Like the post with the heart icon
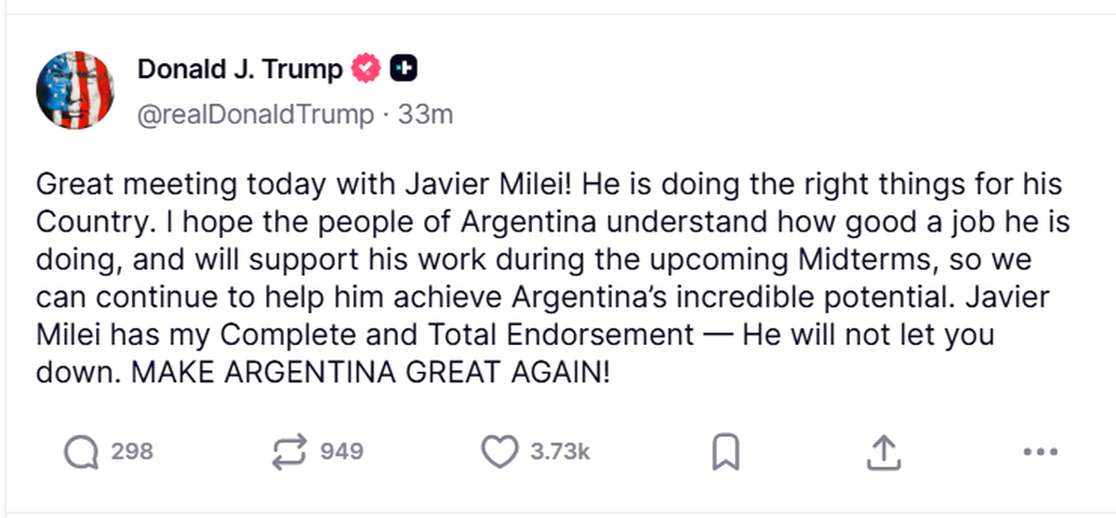Image resolution: width=1116 pixels, height=518 pixels. coord(499,453)
